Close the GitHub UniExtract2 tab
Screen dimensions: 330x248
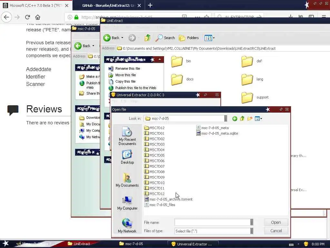(139, 5)
